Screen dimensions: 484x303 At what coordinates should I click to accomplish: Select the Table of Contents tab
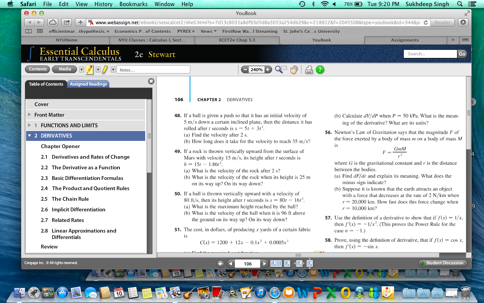pyautogui.click(x=46, y=84)
